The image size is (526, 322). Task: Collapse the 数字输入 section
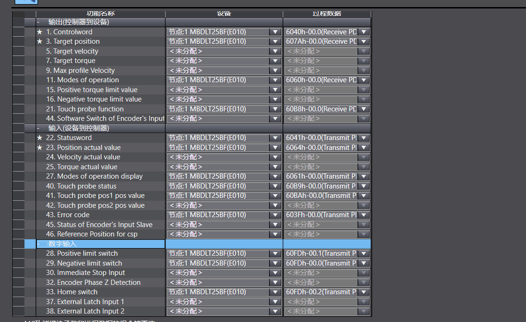tap(39, 244)
